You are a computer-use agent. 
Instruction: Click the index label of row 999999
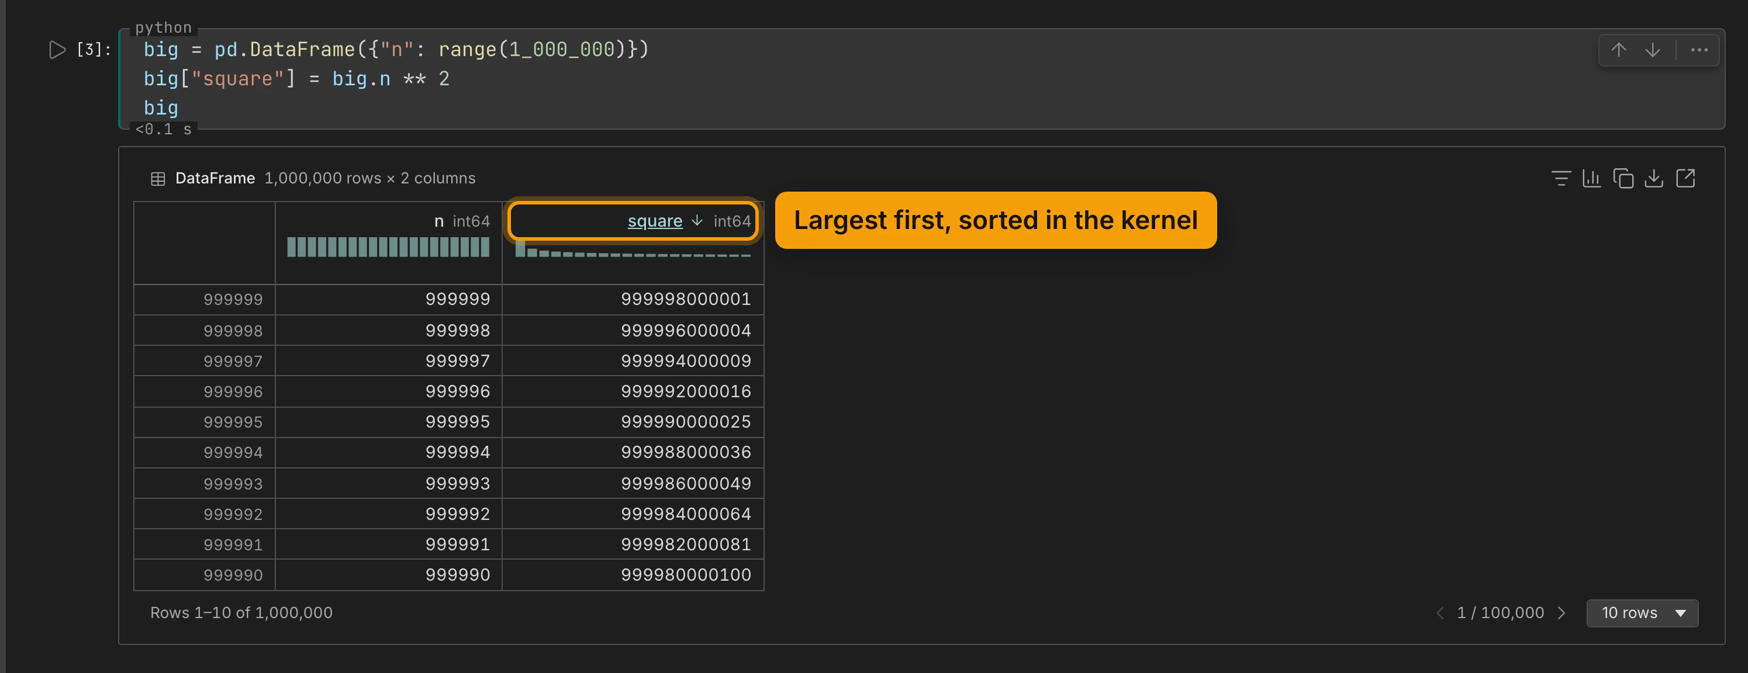point(233,299)
